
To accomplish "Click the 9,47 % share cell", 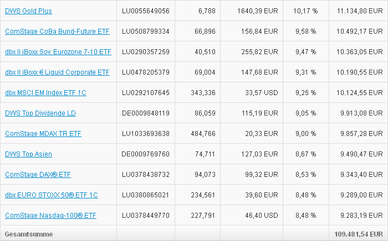I will (306, 52).
